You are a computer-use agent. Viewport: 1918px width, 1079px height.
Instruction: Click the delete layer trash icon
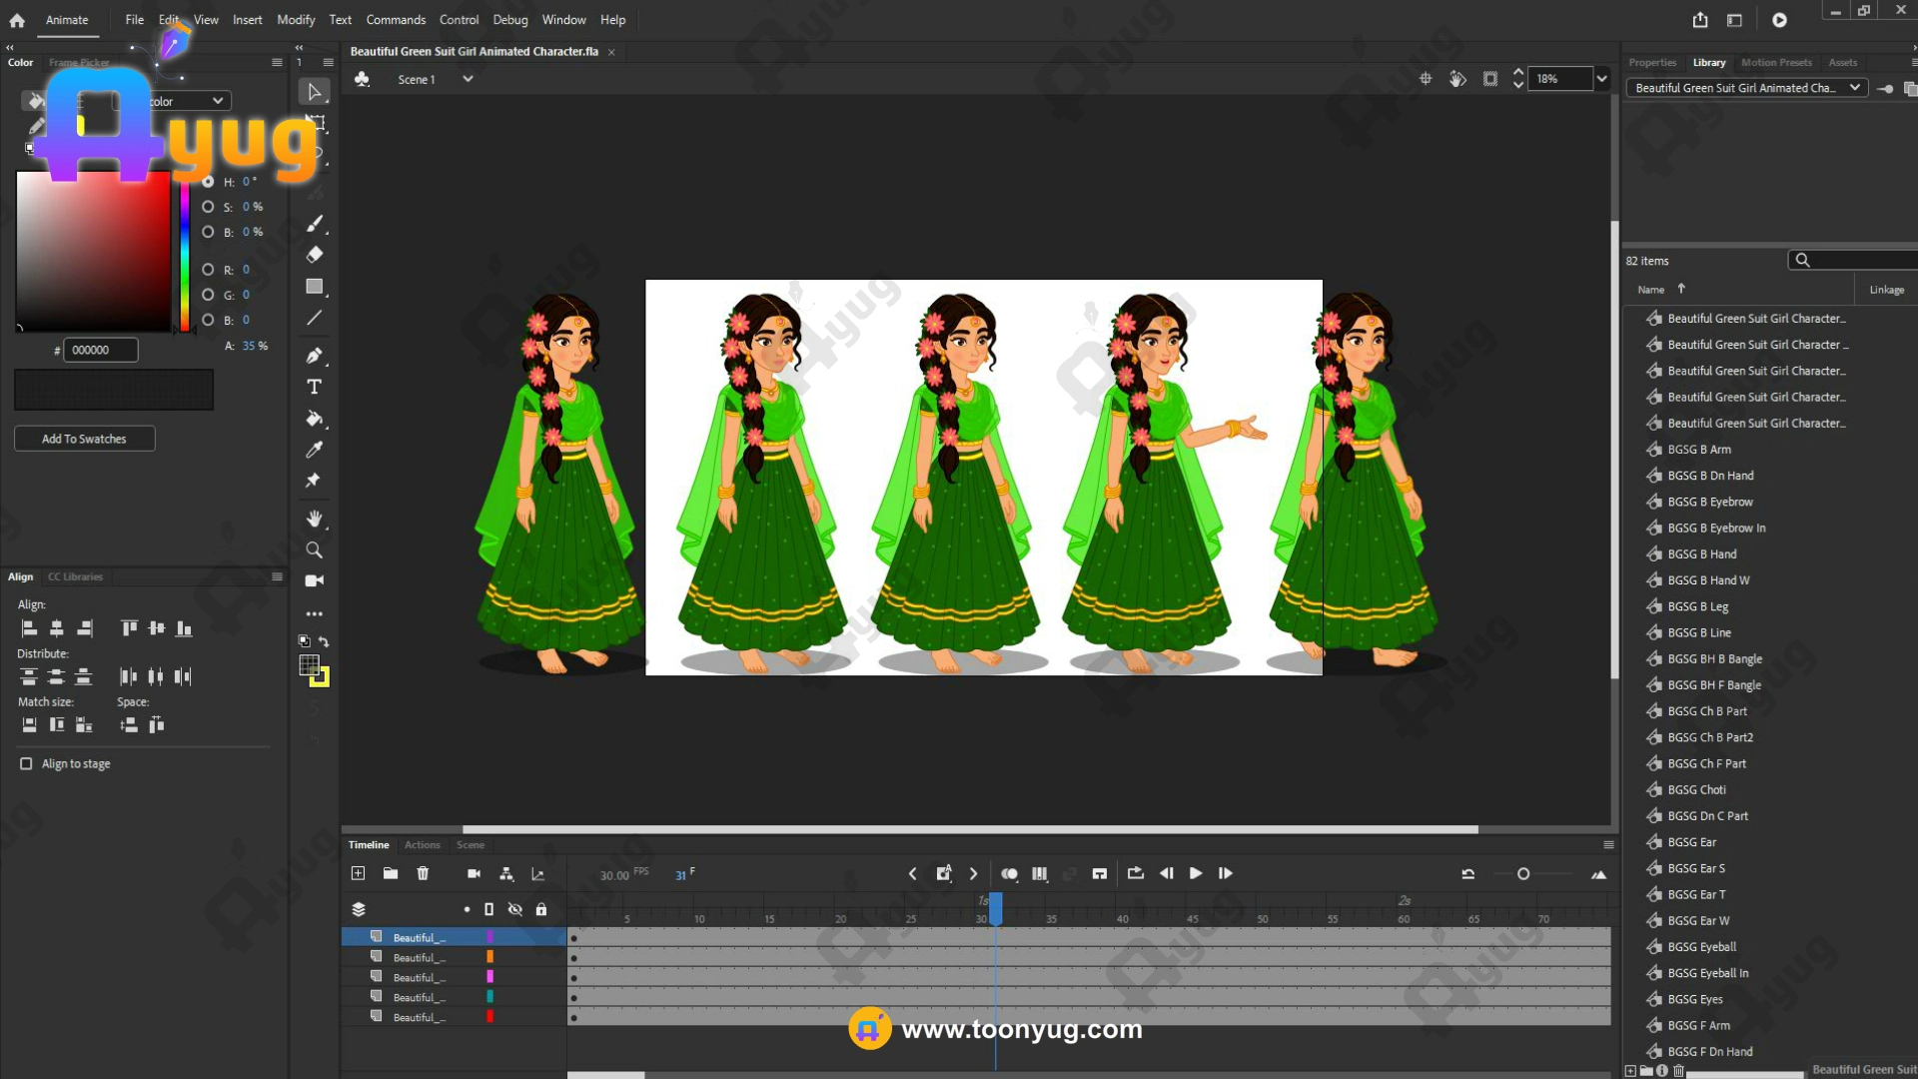click(423, 874)
